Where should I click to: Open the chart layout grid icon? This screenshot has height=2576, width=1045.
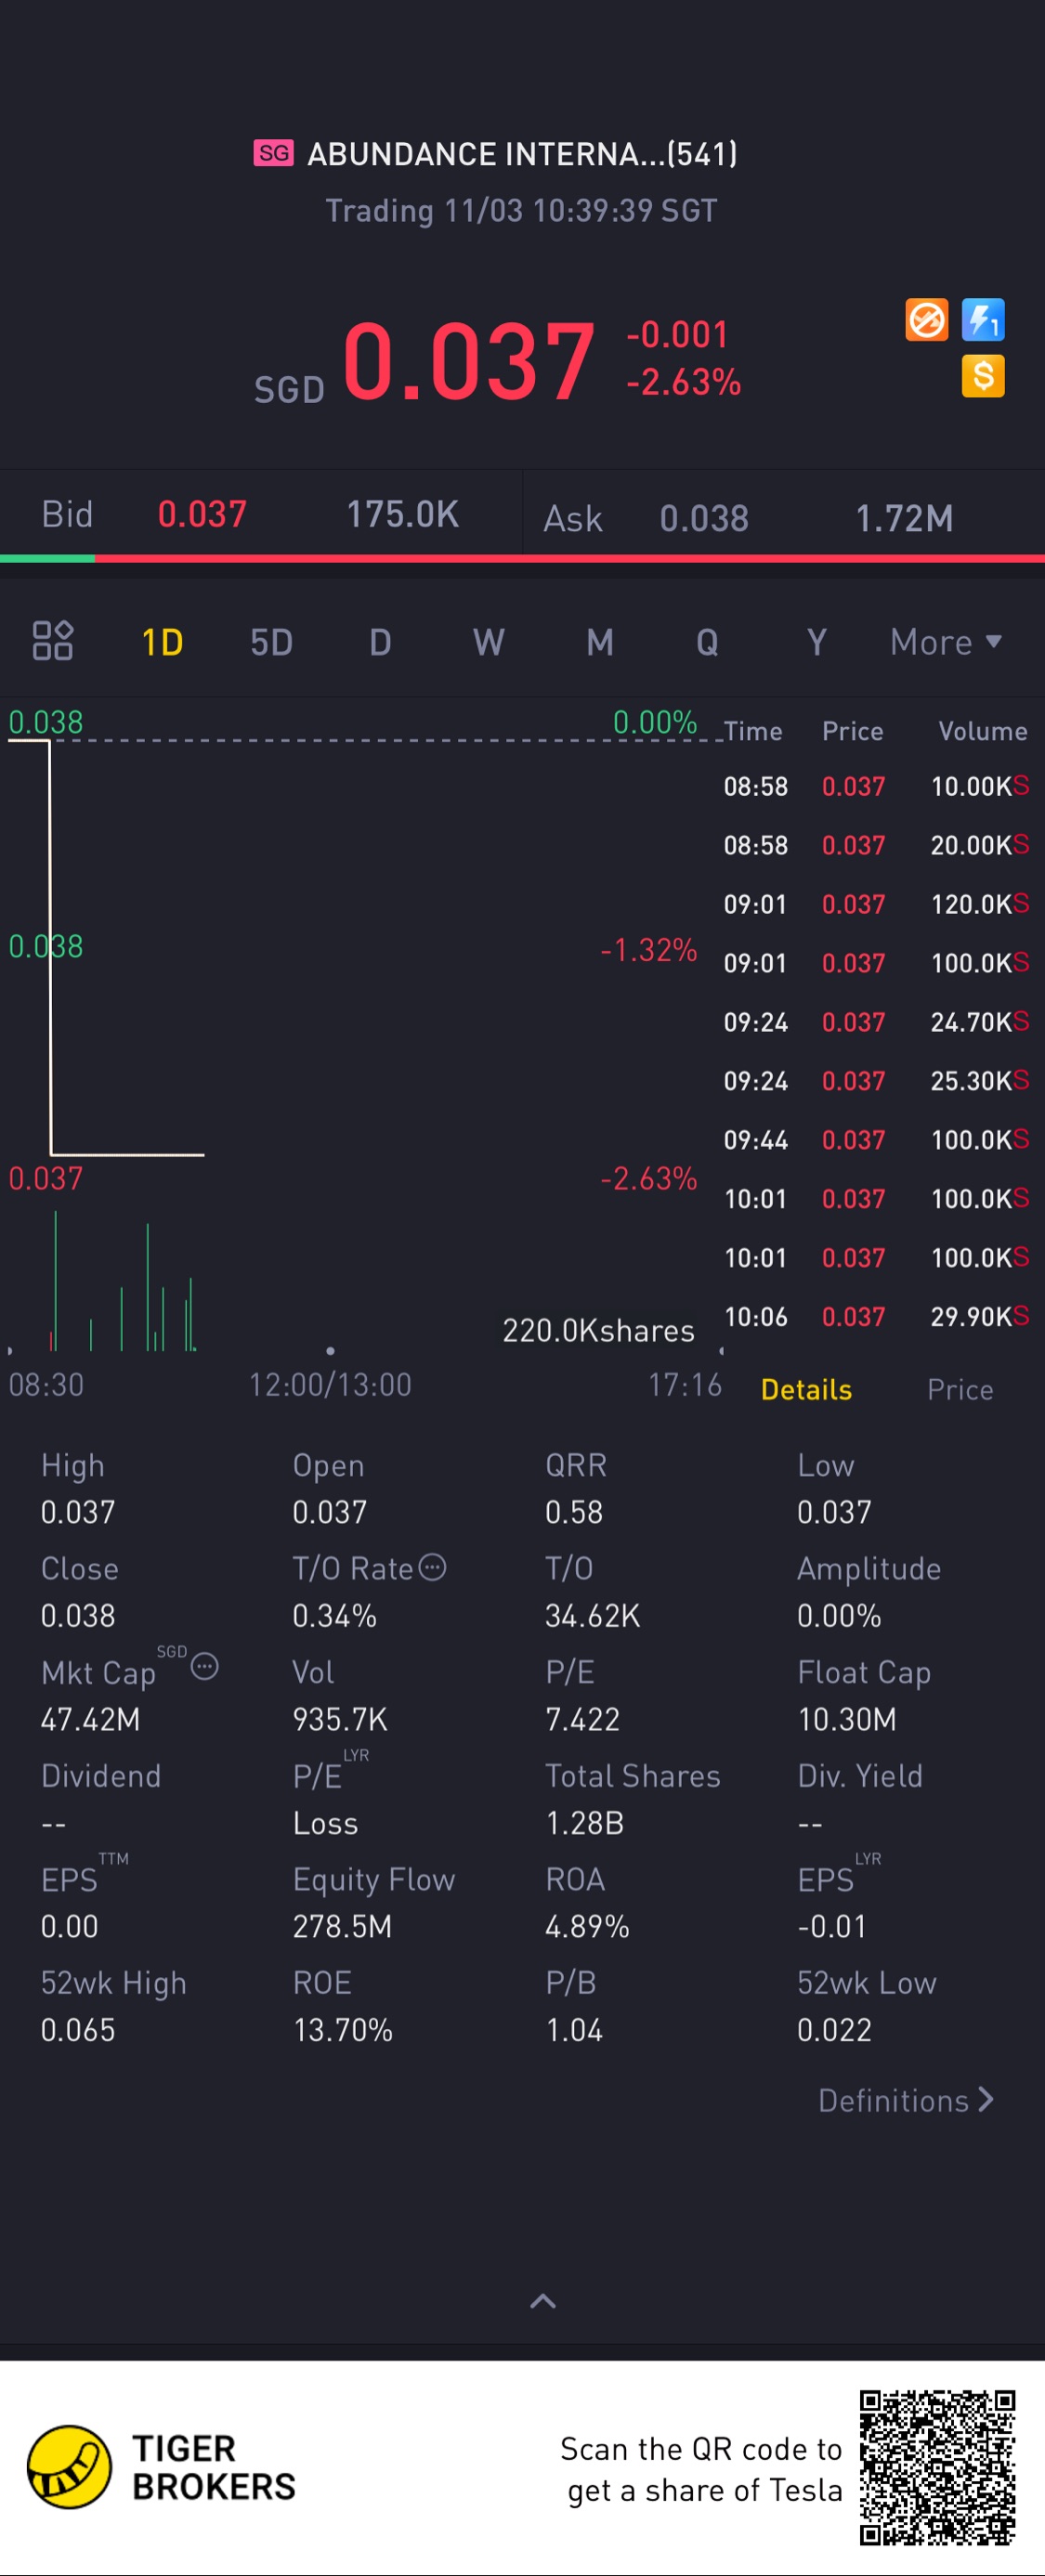53,641
